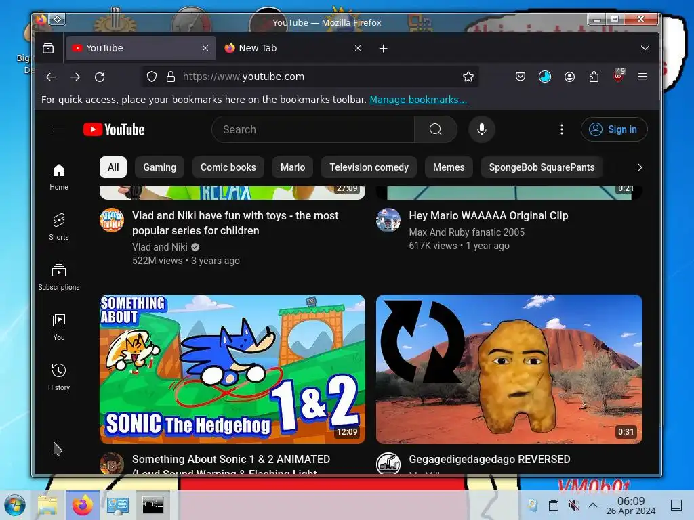
Task: Open the YouTube guide hamburger menu
Action: (x=59, y=129)
